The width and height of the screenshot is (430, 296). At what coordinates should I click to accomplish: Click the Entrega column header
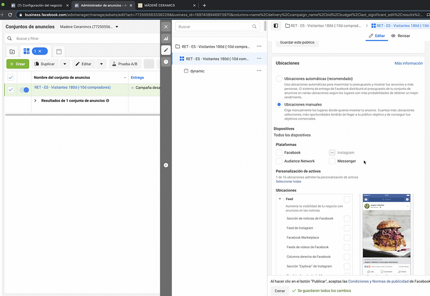(x=137, y=78)
